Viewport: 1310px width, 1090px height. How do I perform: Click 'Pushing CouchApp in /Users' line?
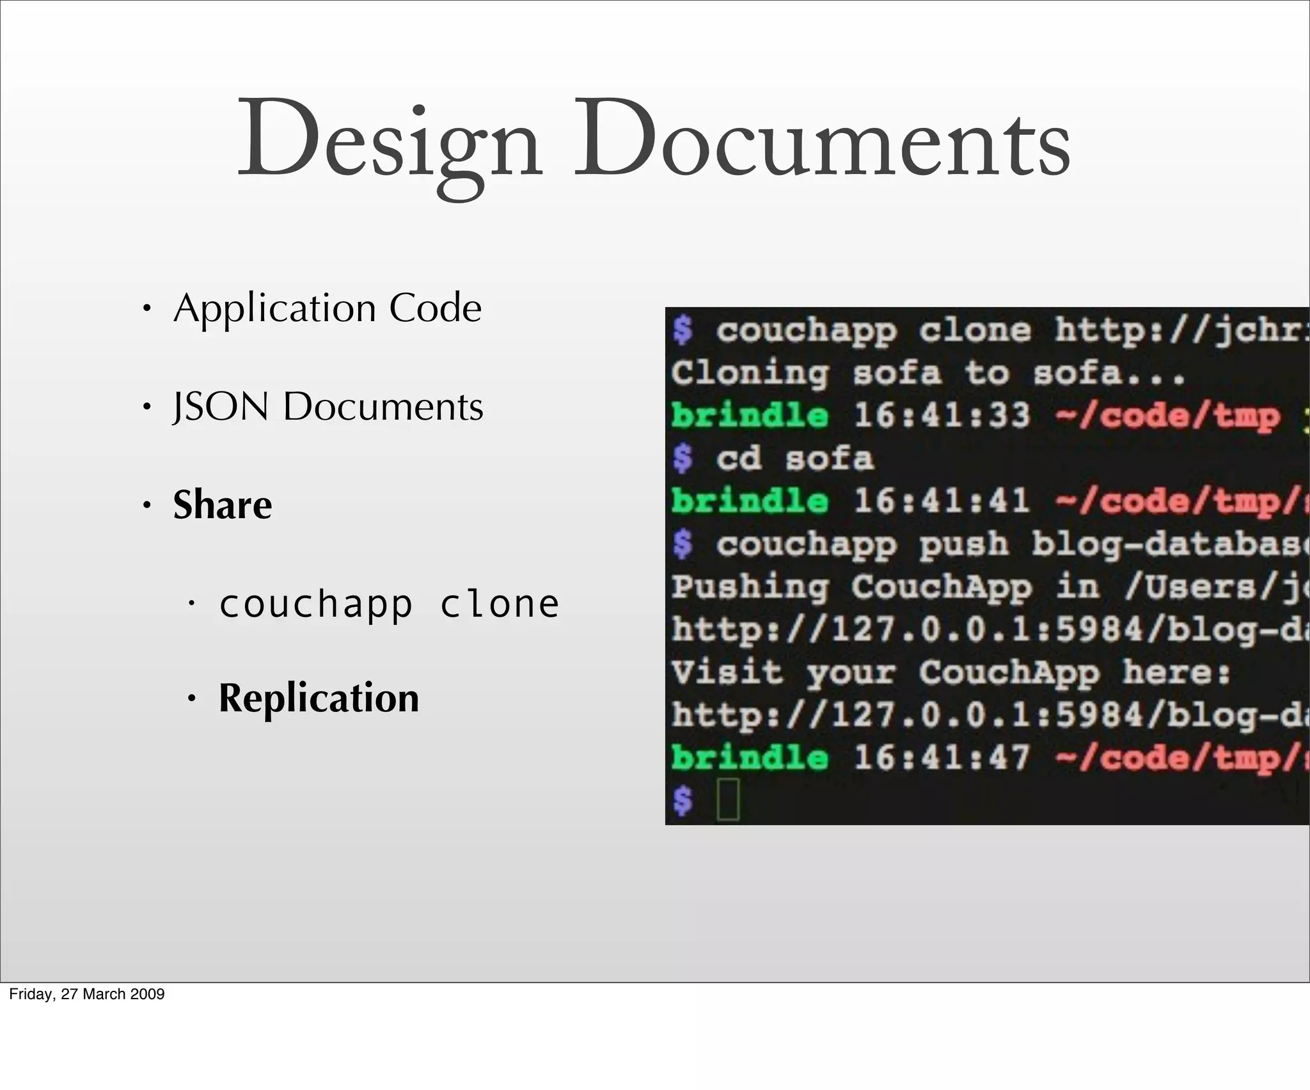point(990,587)
